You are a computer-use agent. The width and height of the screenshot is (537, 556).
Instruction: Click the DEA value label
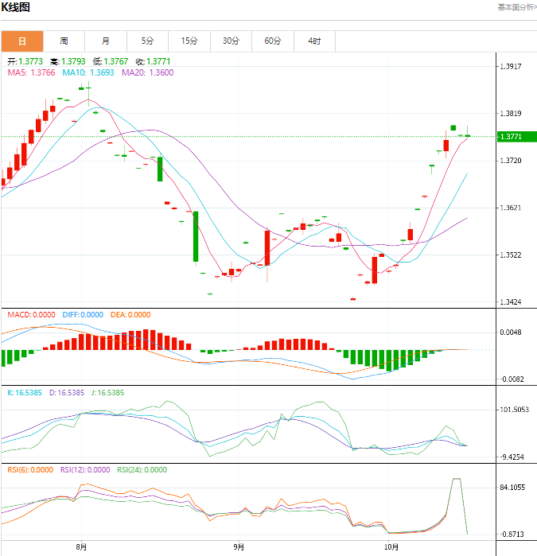(130, 315)
